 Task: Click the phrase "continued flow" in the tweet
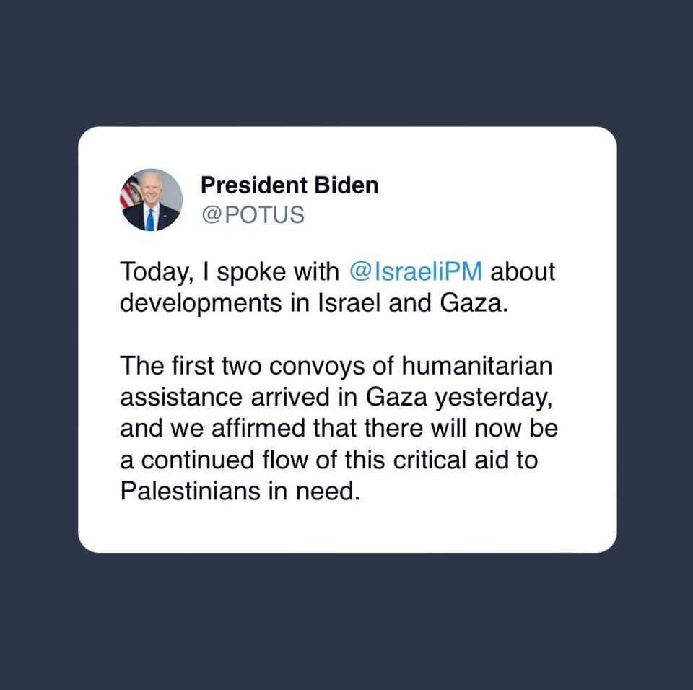coord(216,460)
